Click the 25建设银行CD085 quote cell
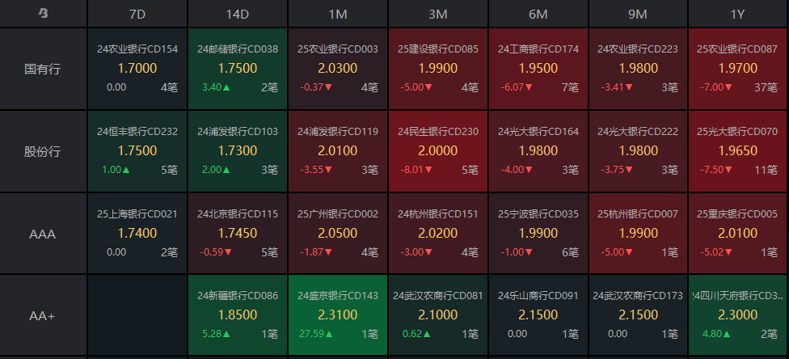 tap(438, 69)
